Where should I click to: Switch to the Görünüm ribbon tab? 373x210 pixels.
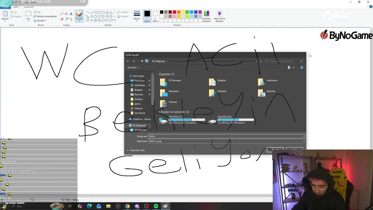click(28, 7)
